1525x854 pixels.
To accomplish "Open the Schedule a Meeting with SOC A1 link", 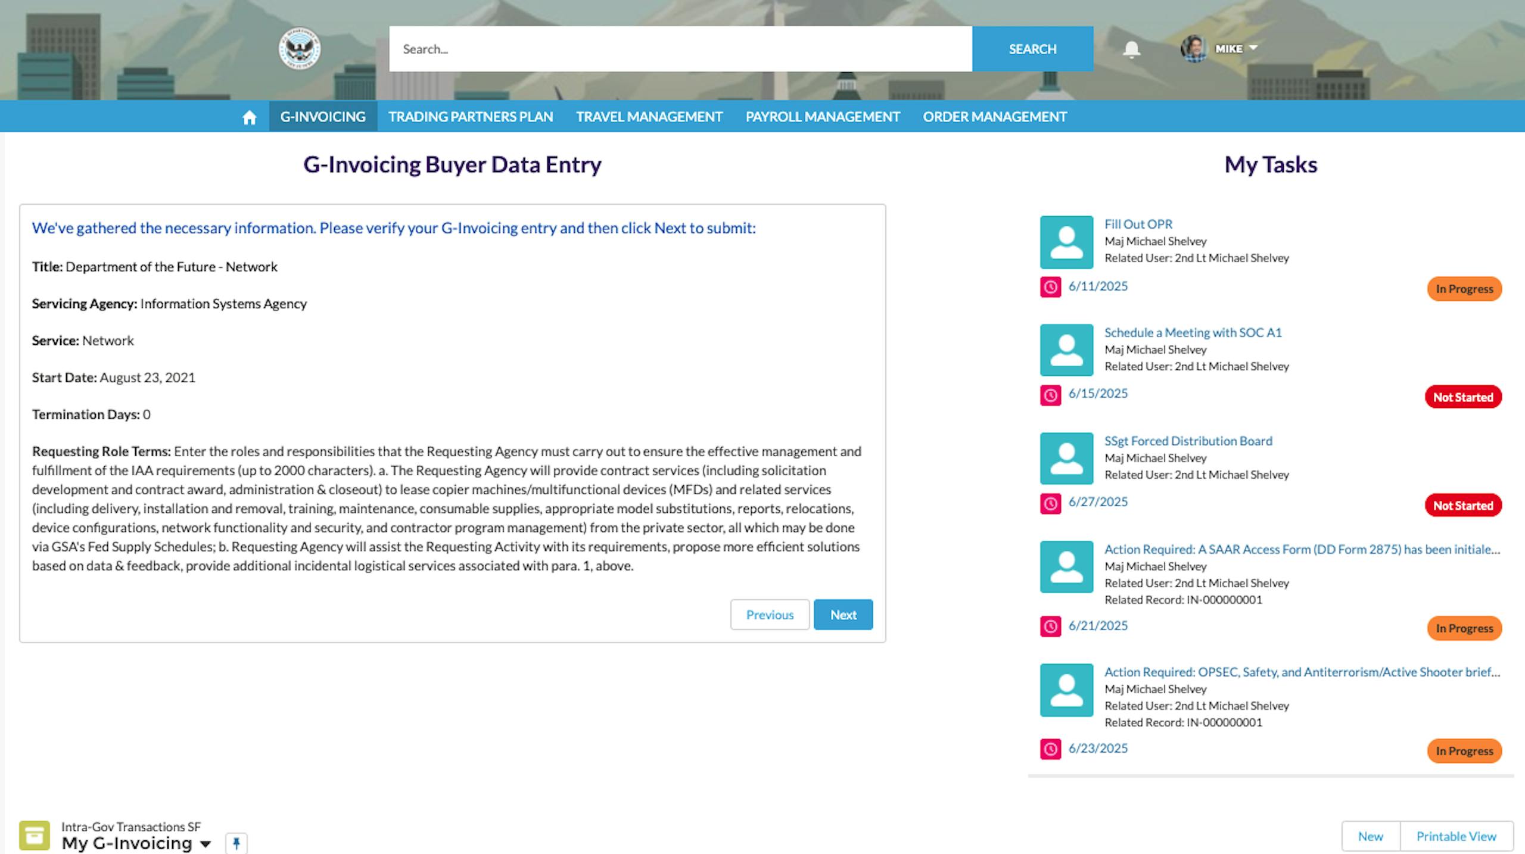I will [1193, 332].
